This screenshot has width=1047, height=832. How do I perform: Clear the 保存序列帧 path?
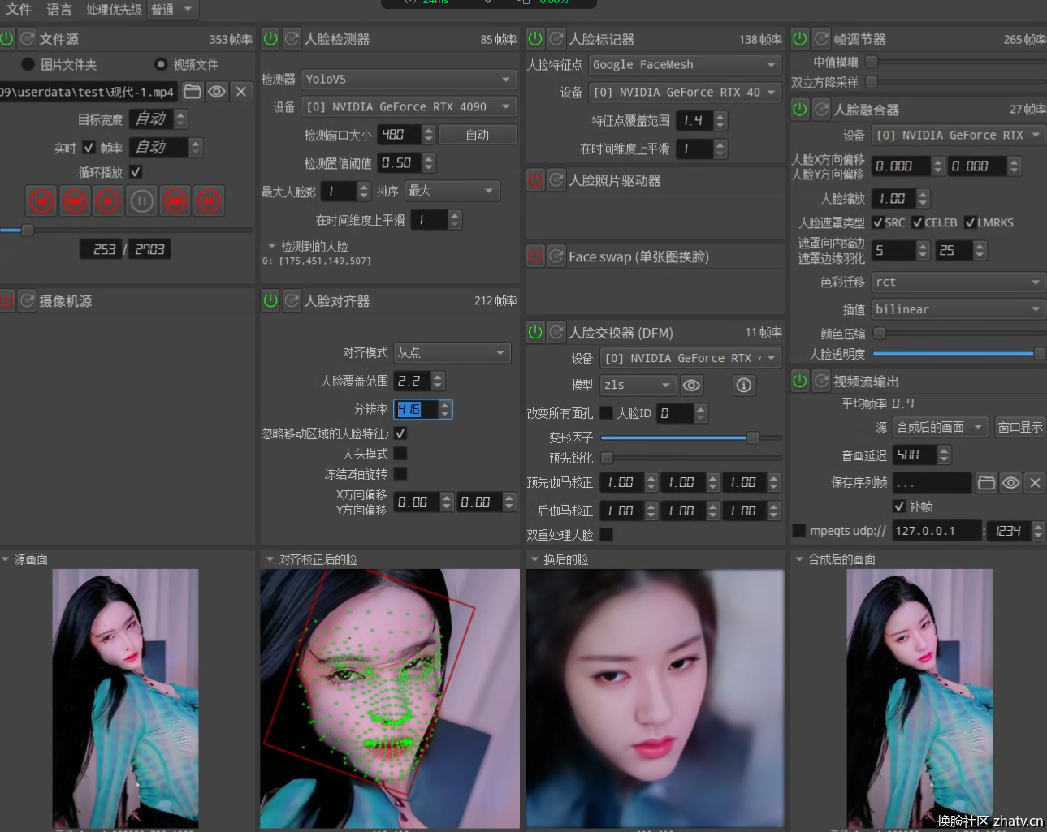(x=1035, y=482)
